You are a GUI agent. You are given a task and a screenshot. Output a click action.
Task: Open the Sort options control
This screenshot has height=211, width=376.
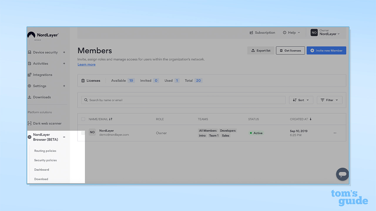point(301,100)
